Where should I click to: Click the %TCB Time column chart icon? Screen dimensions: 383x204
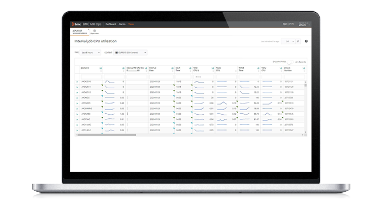(257, 67)
